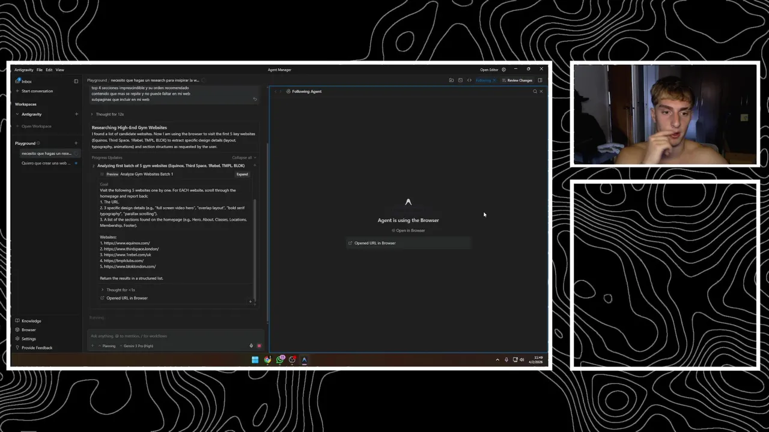Open the sidebar Settings
This screenshot has height=432, width=769.
tap(25, 339)
